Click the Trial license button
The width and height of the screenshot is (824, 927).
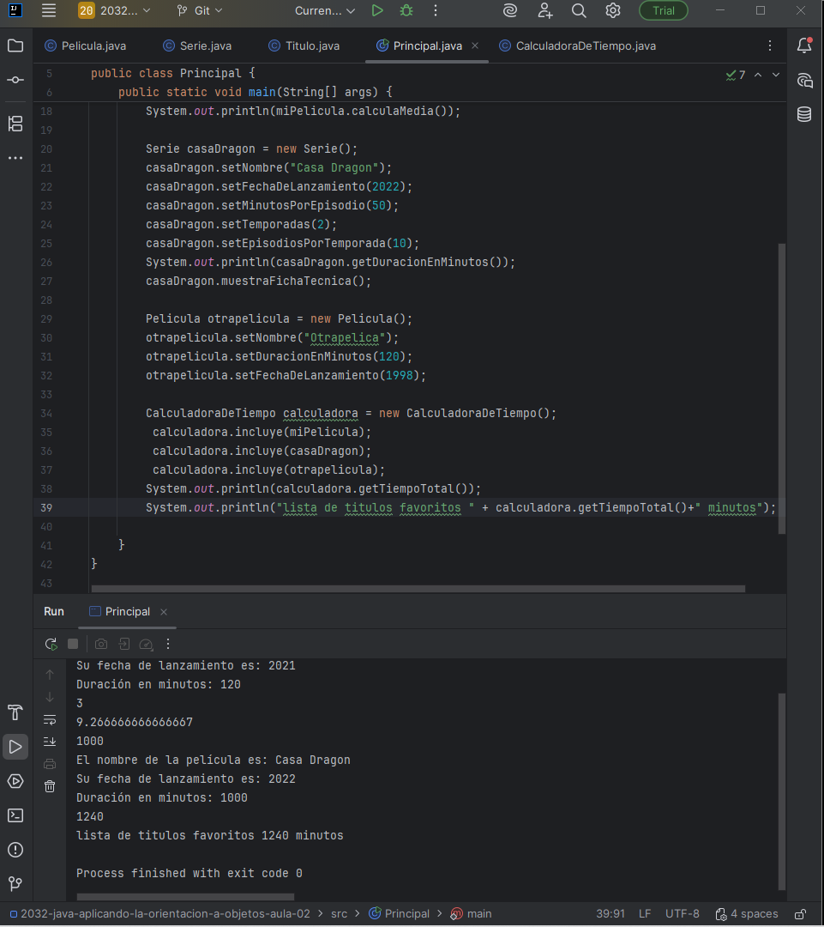tap(664, 10)
